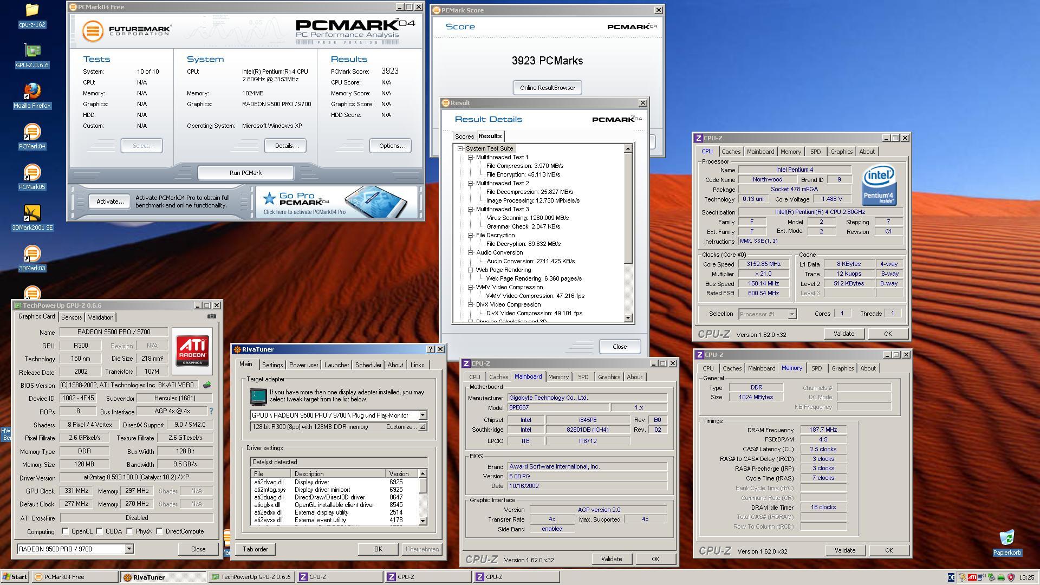Click the Intel Pentium 4 logo in CPU-Z
Screen dimensions: 1040x585
coord(879,185)
